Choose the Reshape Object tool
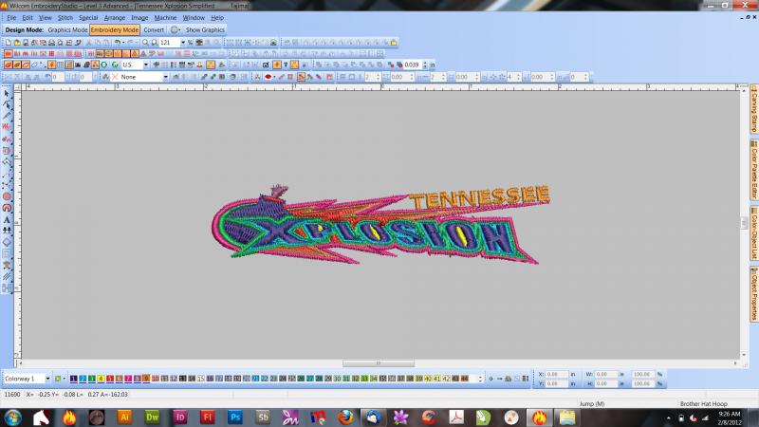The height and width of the screenshot is (427, 759). pos(7,104)
